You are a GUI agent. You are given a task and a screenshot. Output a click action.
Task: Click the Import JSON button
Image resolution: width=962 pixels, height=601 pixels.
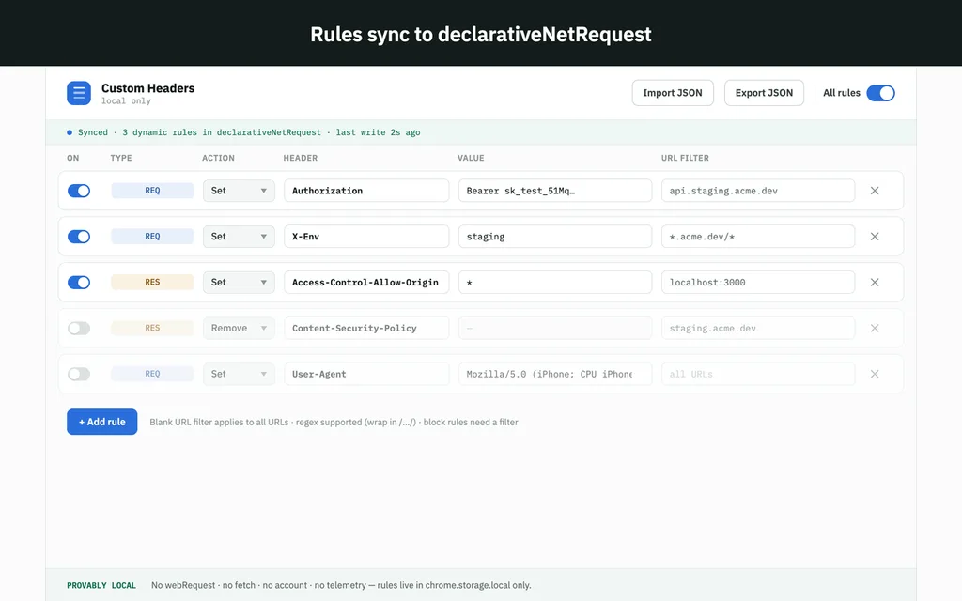(x=673, y=93)
